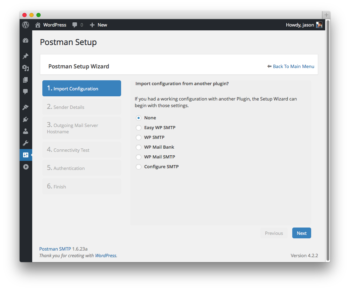Image resolution: width=350 pixels, height=290 pixels.
Task: Open the Users sidebar icon
Action: tap(26, 131)
